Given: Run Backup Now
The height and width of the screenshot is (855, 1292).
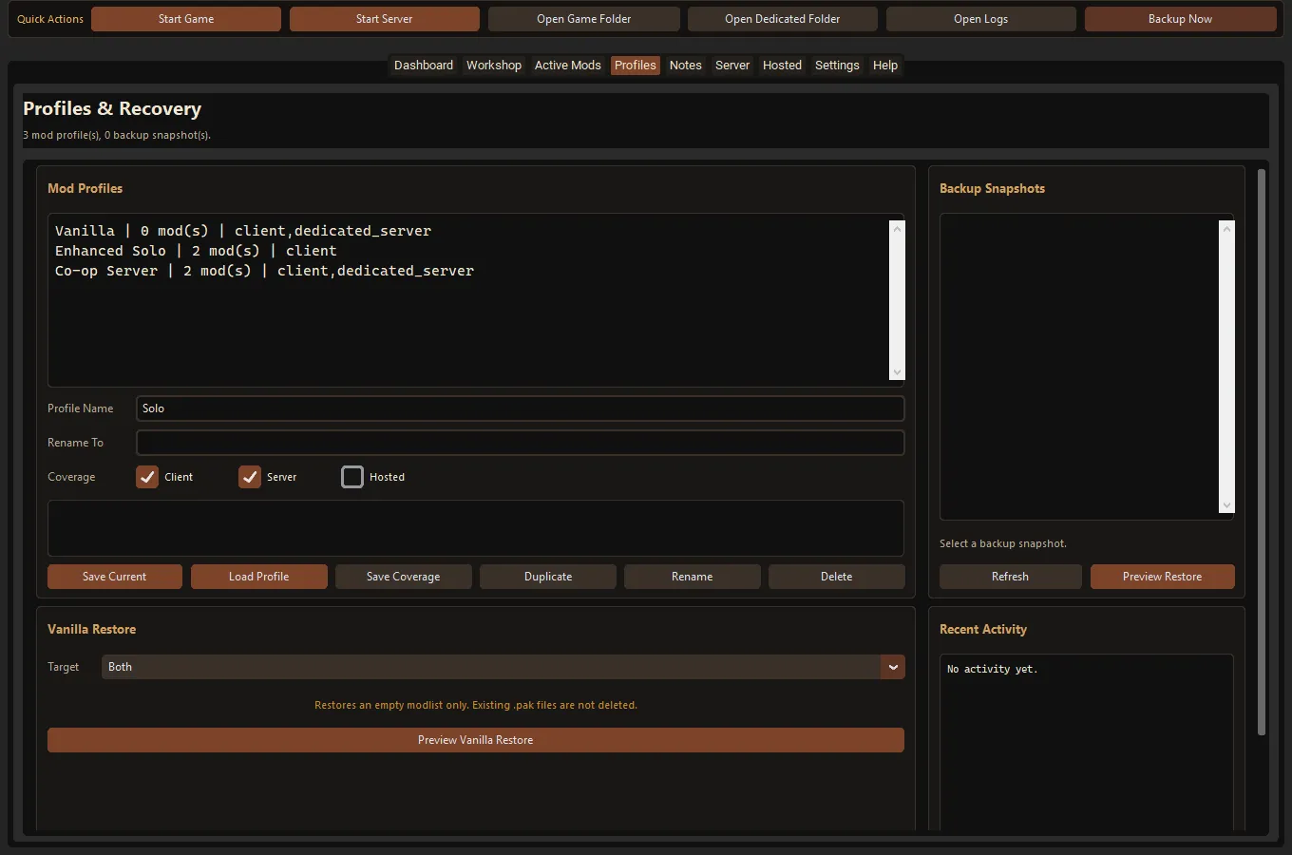Looking at the screenshot, I should (1180, 19).
